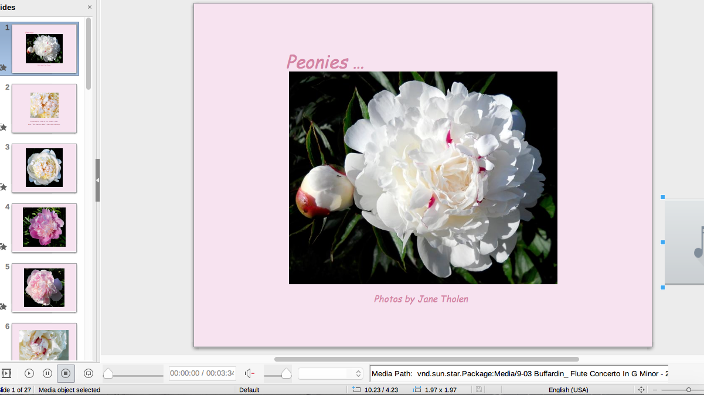Stop the media playback
The height and width of the screenshot is (395, 704).
[x=66, y=373]
